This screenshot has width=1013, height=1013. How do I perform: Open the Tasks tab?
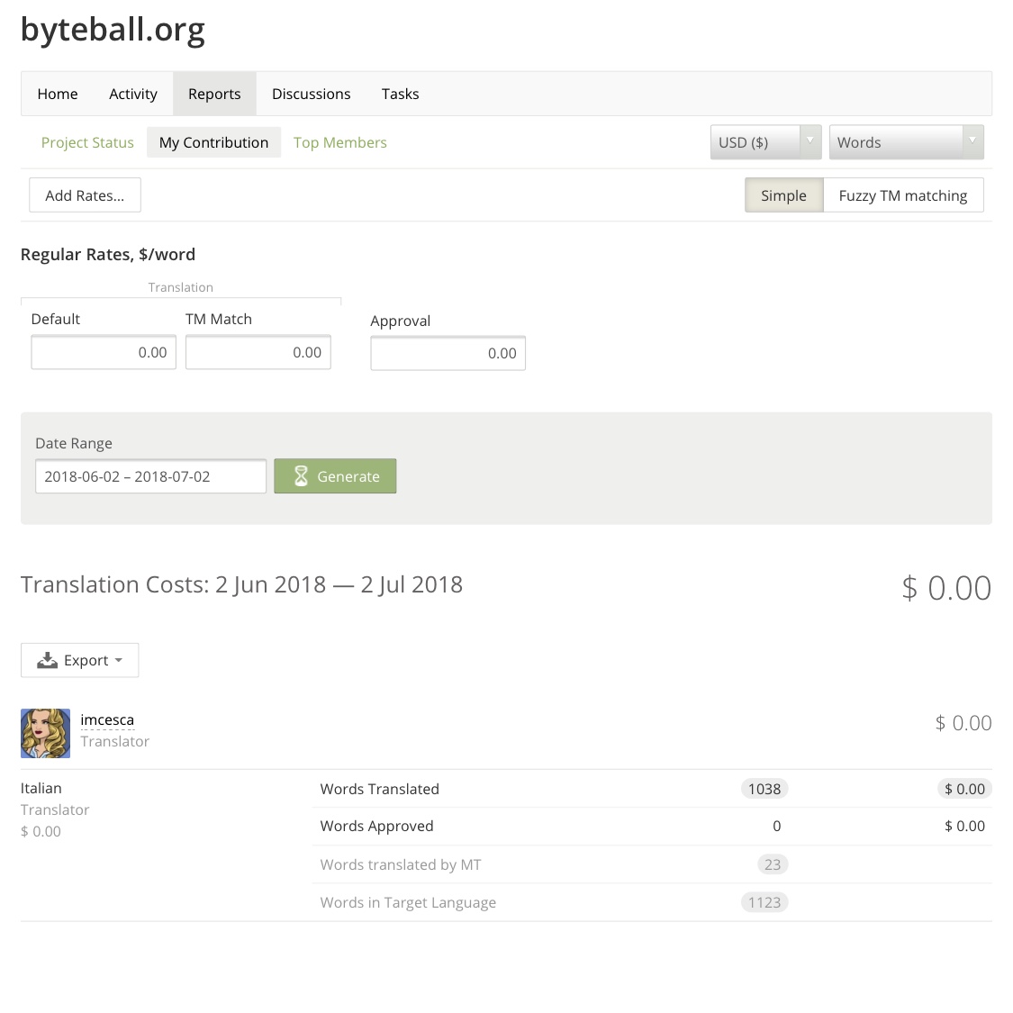[x=400, y=94]
